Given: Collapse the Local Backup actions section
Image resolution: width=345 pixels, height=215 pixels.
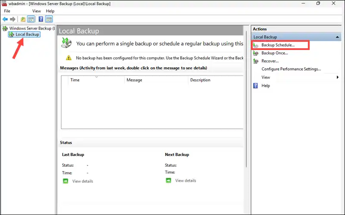Looking at the screenshot, I should tap(338, 37).
